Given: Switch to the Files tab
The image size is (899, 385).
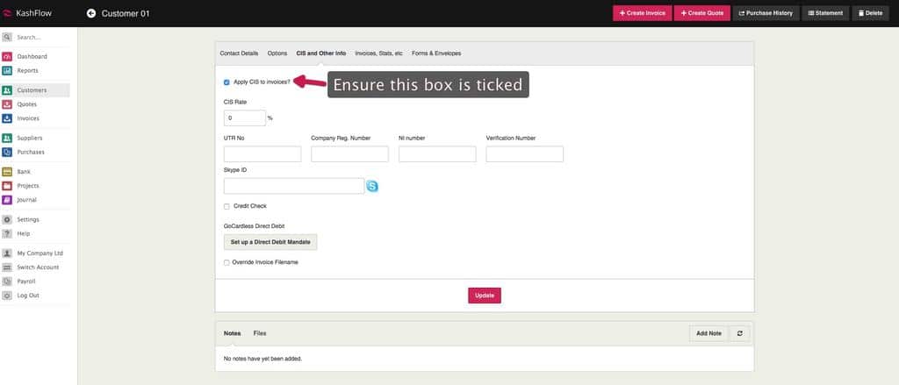Looking at the screenshot, I should pyautogui.click(x=260, y=333).
